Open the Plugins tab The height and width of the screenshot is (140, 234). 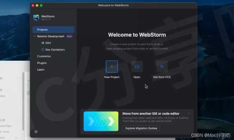click(x=42, y=63)
